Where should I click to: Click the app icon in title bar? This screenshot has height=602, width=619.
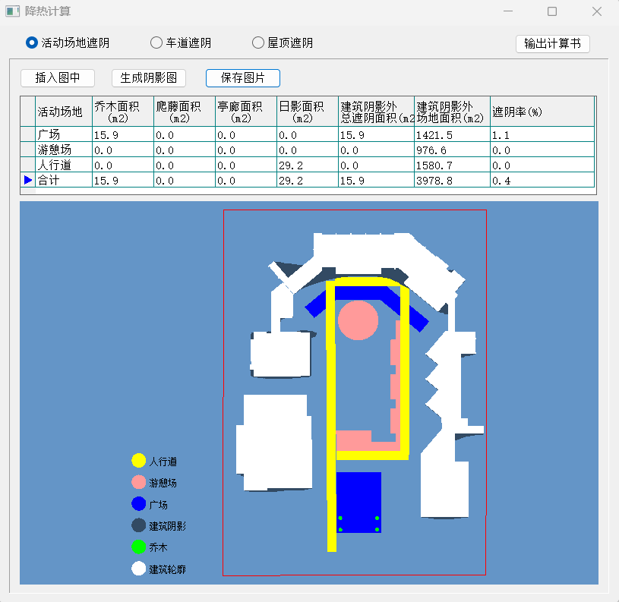point(12,11)
